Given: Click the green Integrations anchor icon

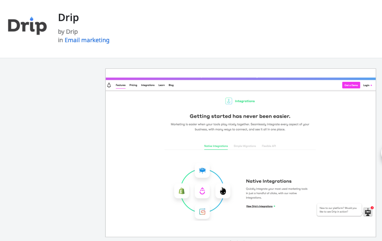Looking at the screenshot, I should [x=229, y=101].
